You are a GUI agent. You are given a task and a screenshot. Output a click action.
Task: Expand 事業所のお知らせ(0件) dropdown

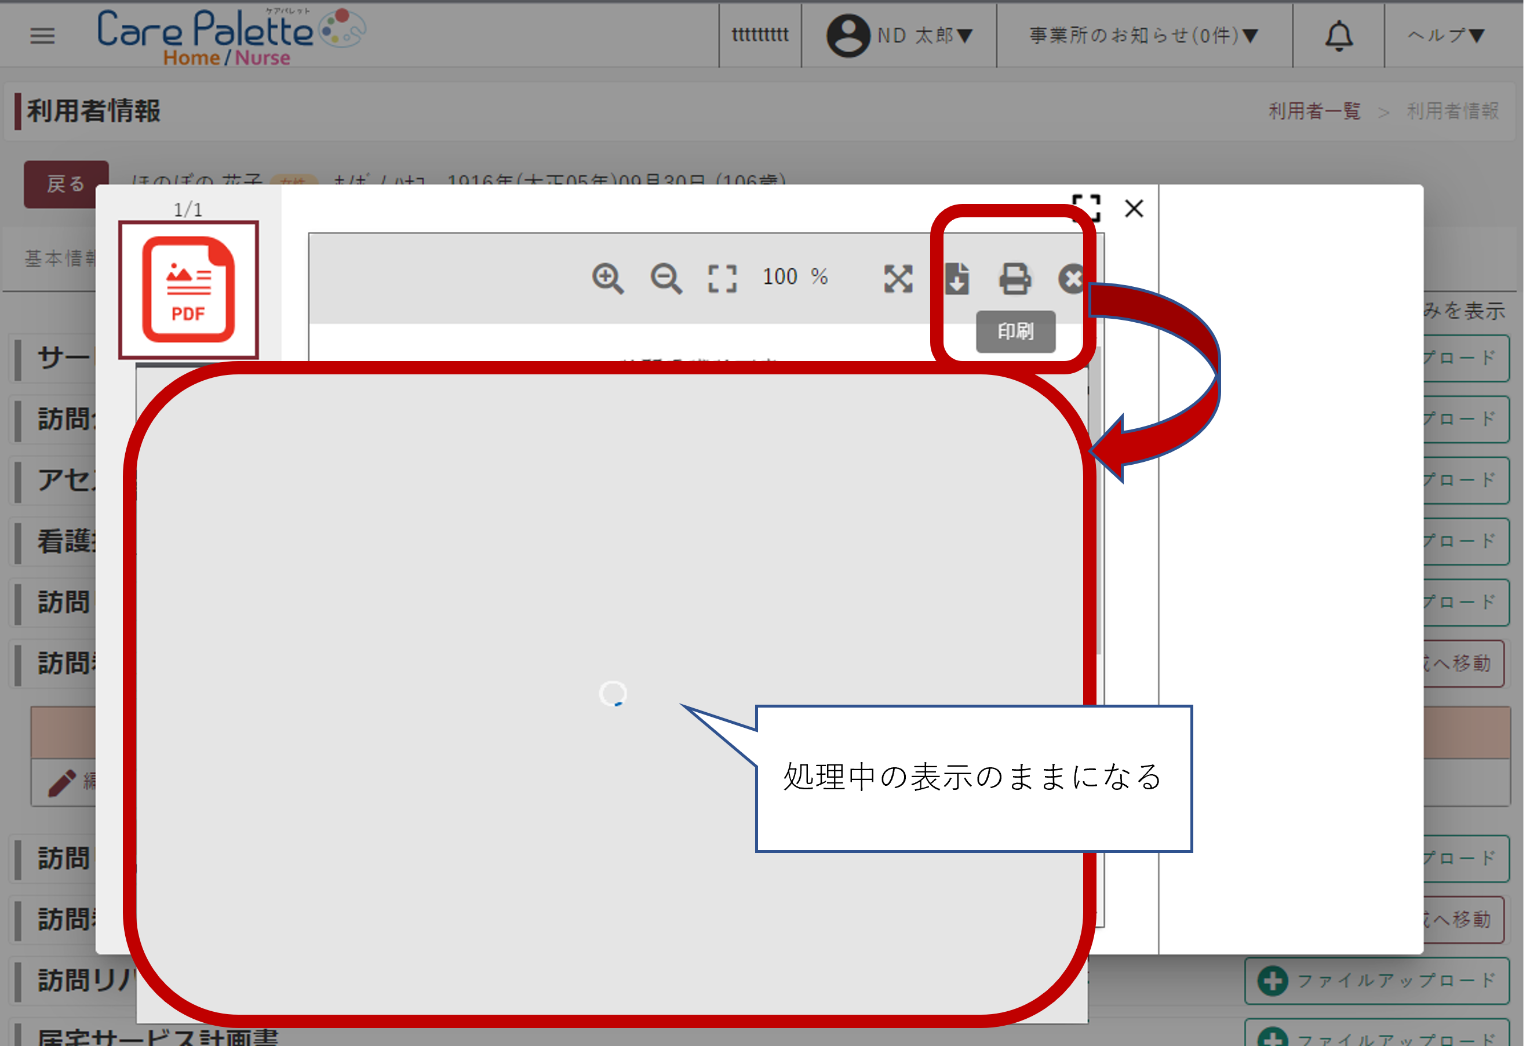tap(1144, 35)
